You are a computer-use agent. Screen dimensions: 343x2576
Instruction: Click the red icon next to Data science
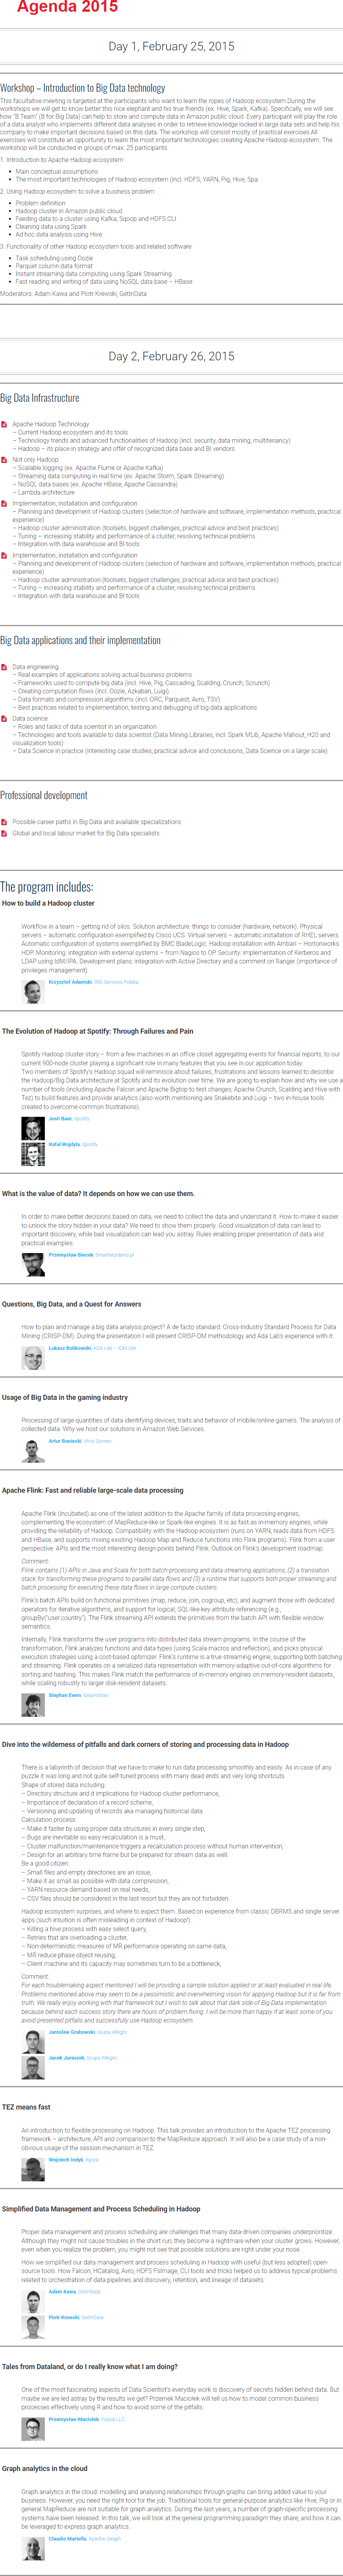[4, 718]
